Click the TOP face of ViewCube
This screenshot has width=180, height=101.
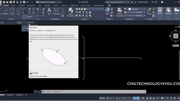point(175,36)
